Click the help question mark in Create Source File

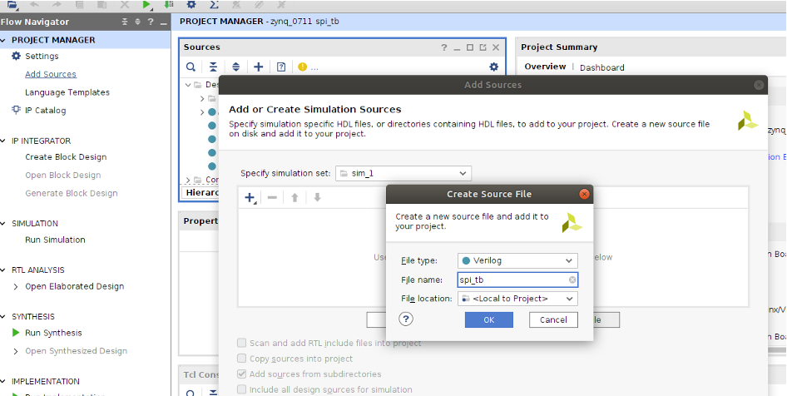coord(406,319)
